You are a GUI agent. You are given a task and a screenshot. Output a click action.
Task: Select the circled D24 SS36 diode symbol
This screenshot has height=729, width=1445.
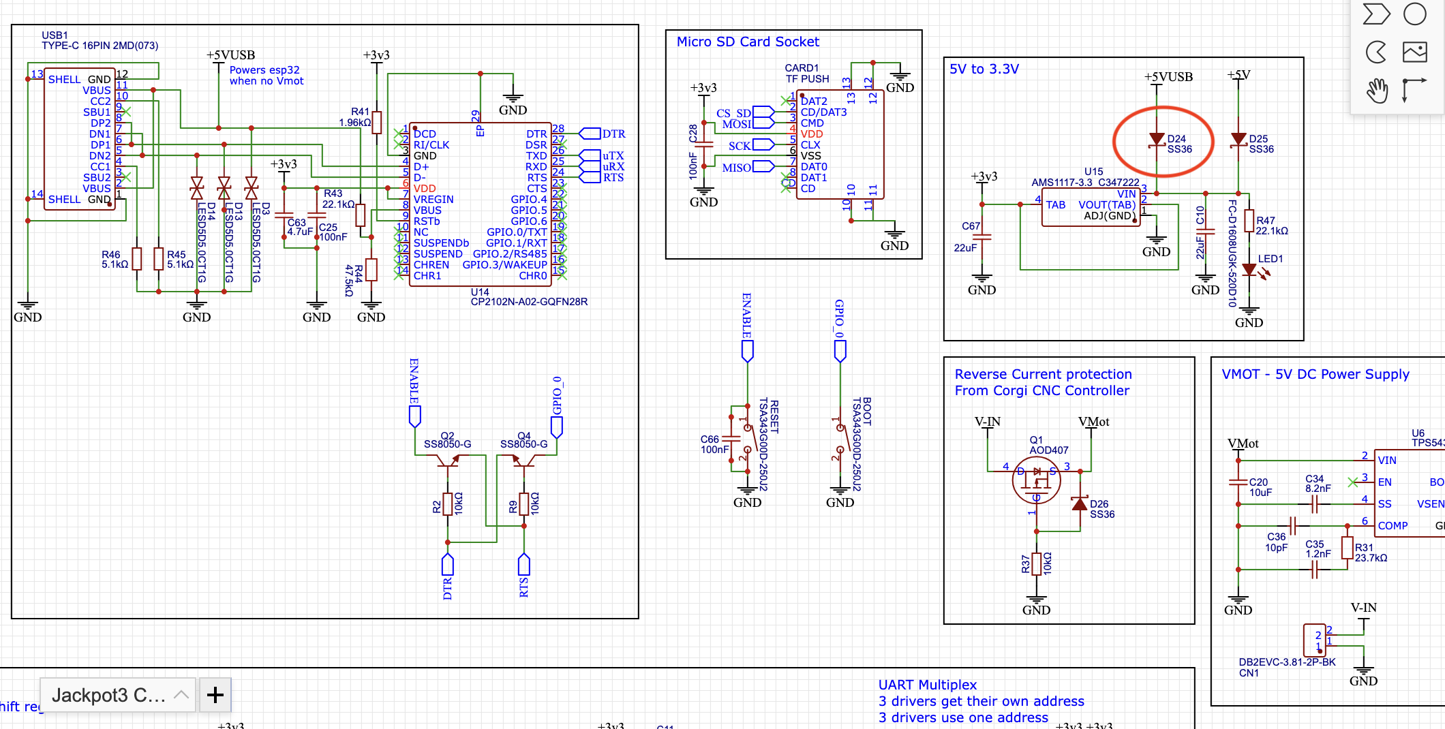point(1157,140)
